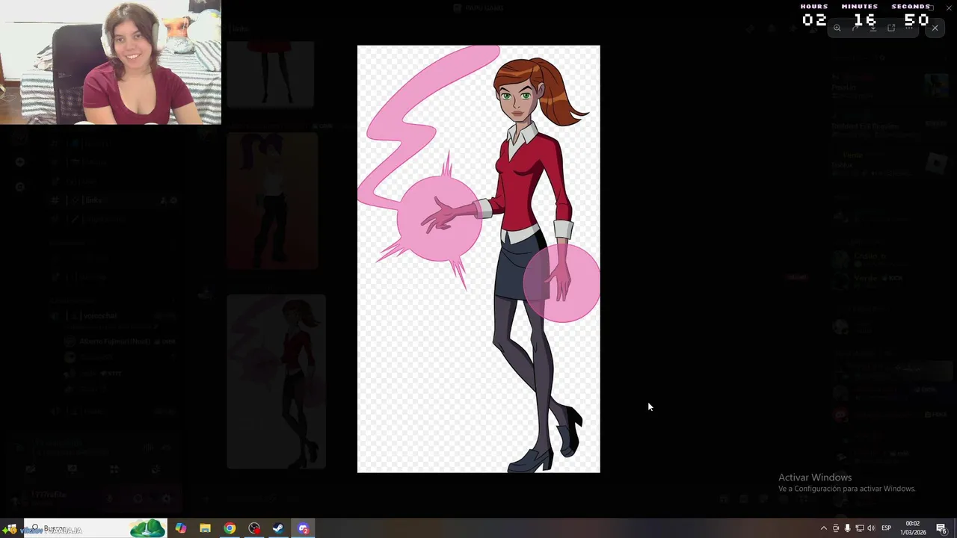Click the enlarged Gwen character image

point(478,259)
